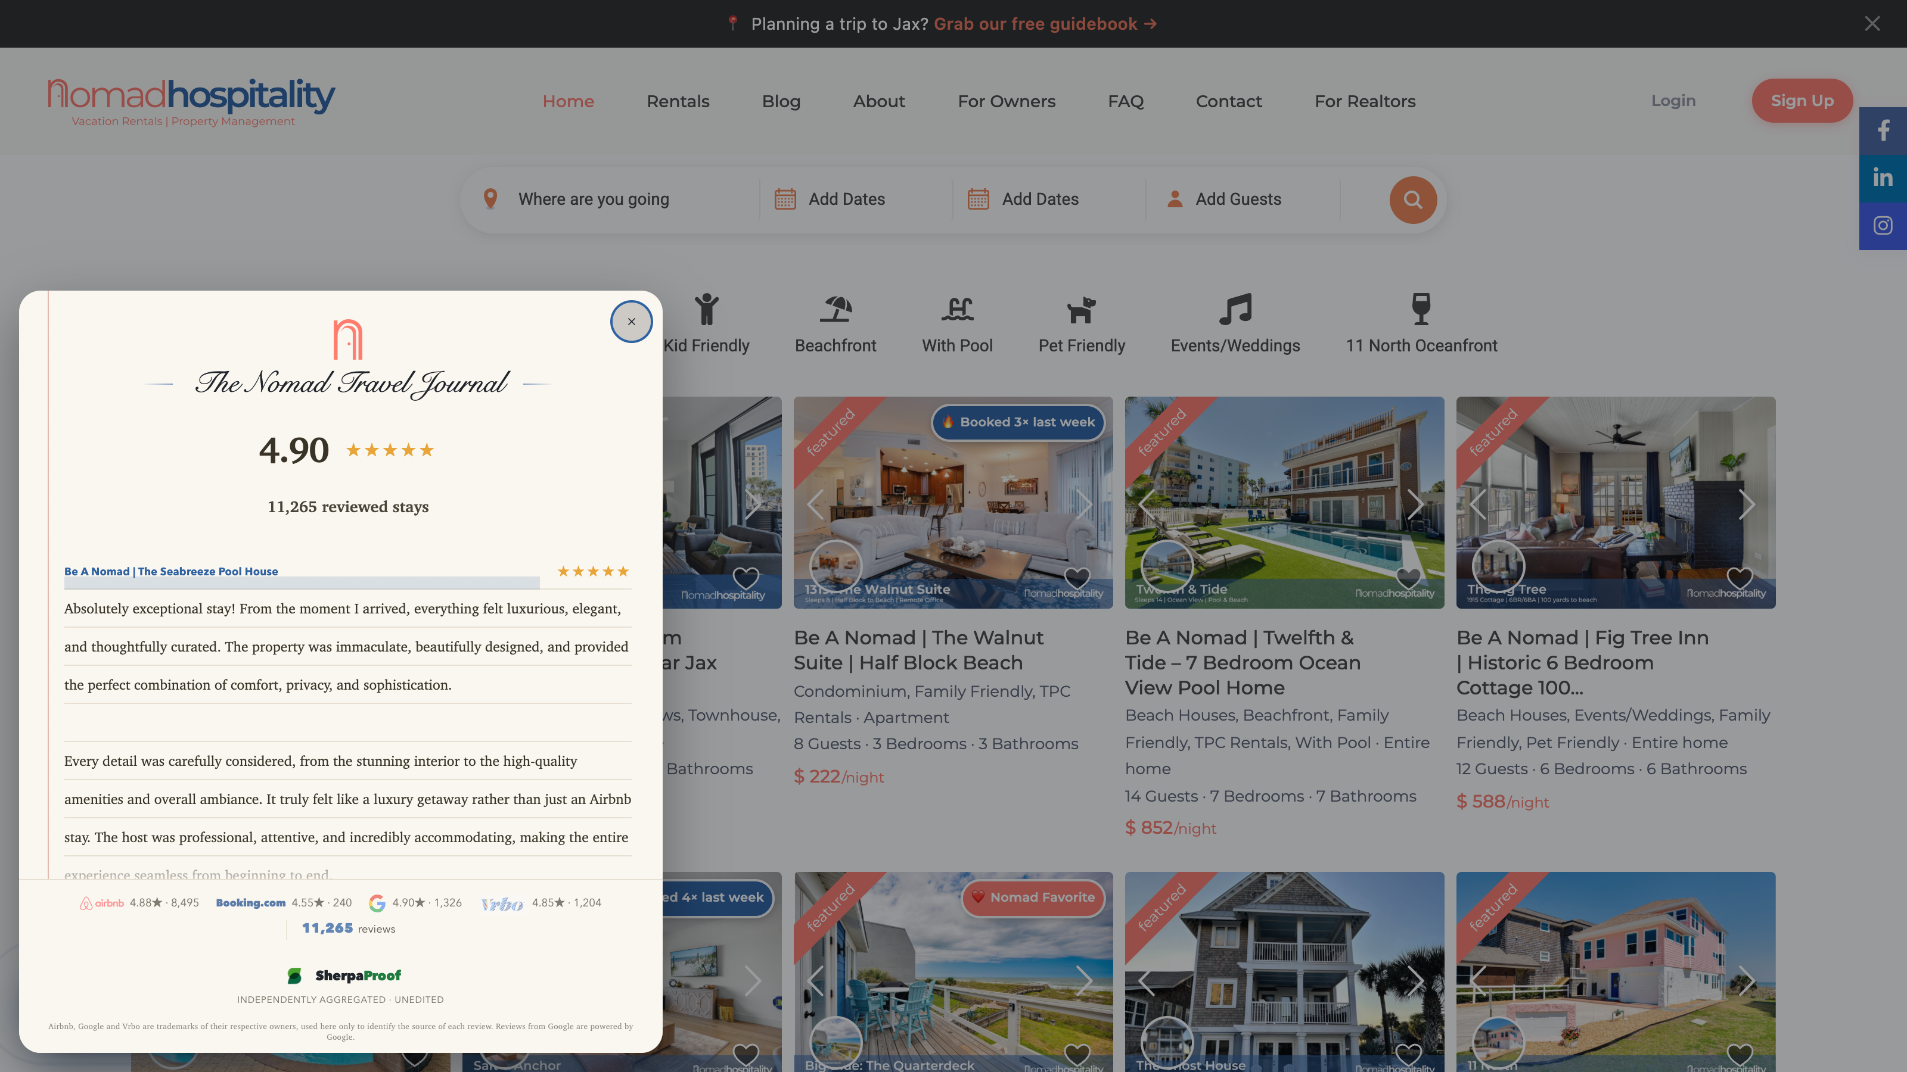1907x1072 pixels.
Task: Click the SherpaProof badge logo
Action: tap(344, 976)
